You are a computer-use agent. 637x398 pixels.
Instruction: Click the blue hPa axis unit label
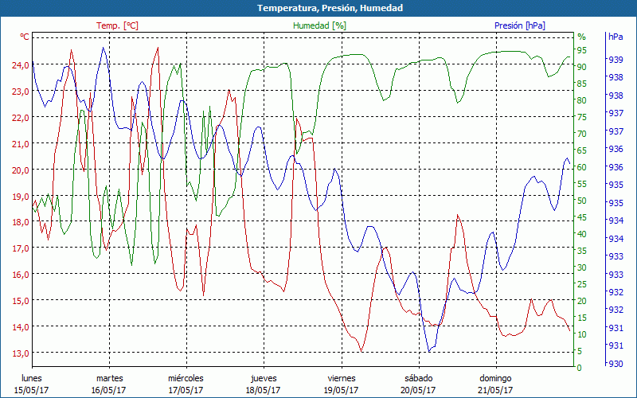click(x=616, y=37)
